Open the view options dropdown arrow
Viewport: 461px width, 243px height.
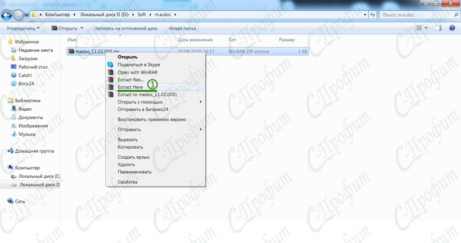click(x=426, y=28)
